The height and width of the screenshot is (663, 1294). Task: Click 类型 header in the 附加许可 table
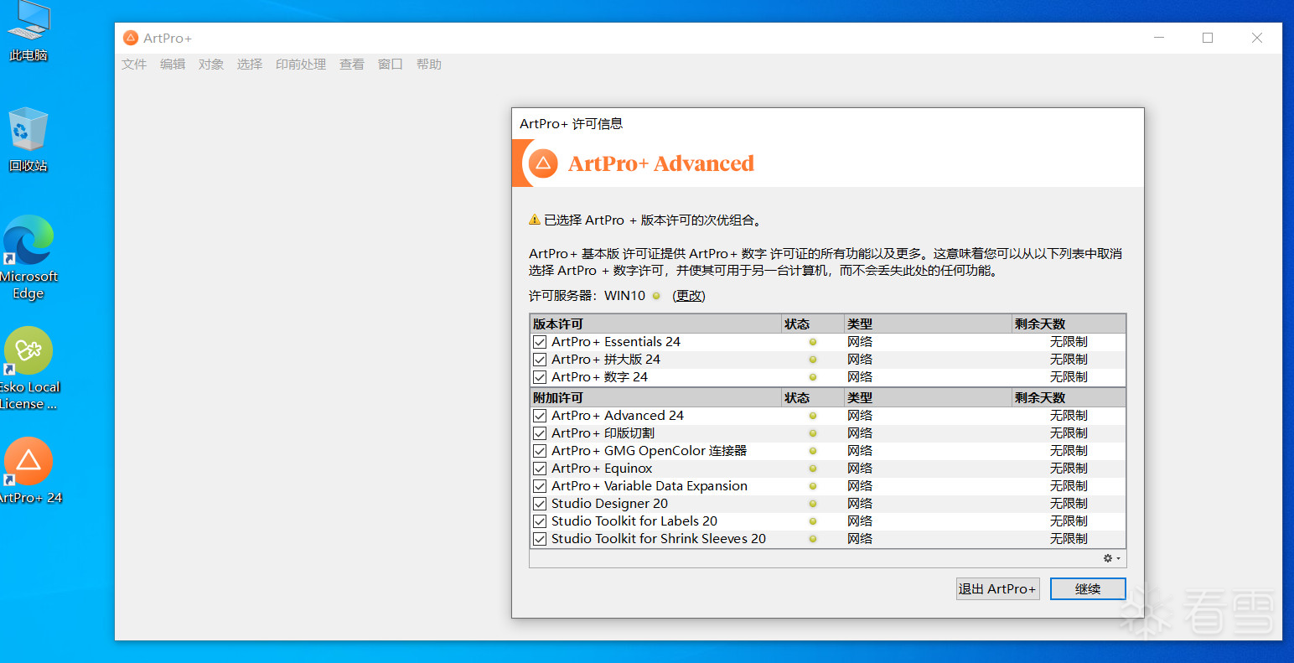click(928, 398)
